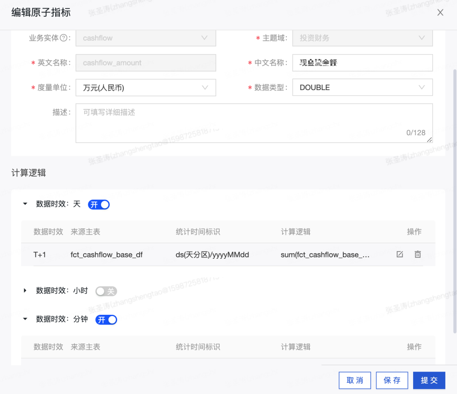Viewport: 457px width, 394px height.
Task: Collapse the 数据时效:天 section
Action: click(x=25, y=205)
